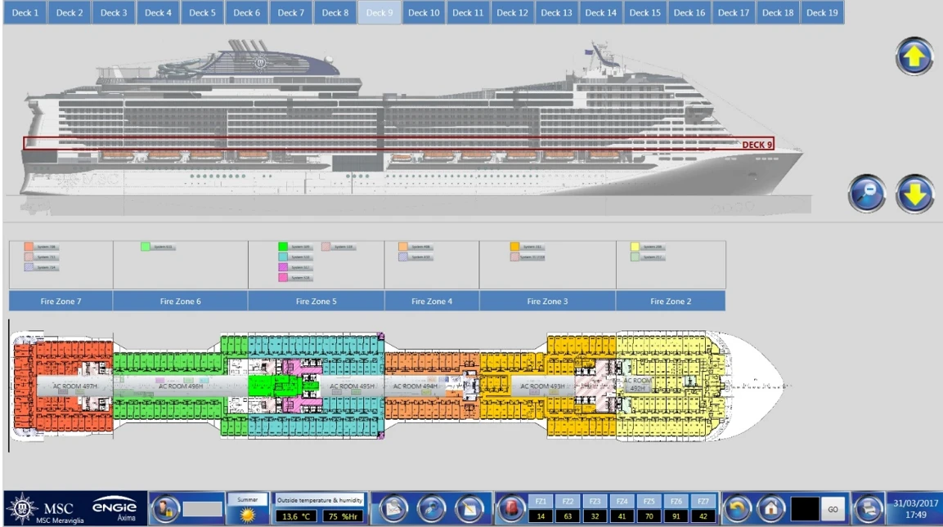
Task: Open the home screen via home icon
Action: pos(770,508)
